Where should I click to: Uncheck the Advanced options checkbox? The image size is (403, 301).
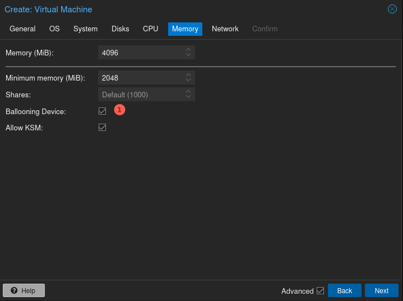[321, 290]
